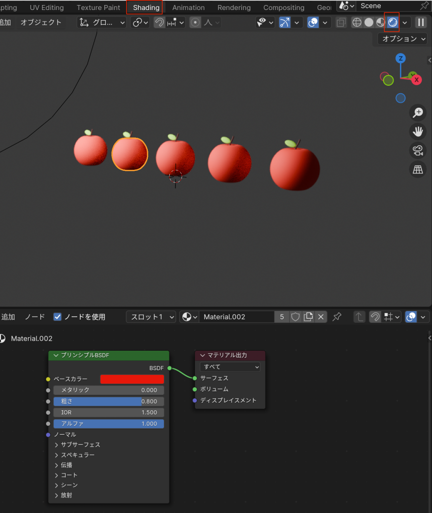Screen dimensions: 432x513
Task: Click fake user shield icon for Material.002
Action: coord(296,317)
